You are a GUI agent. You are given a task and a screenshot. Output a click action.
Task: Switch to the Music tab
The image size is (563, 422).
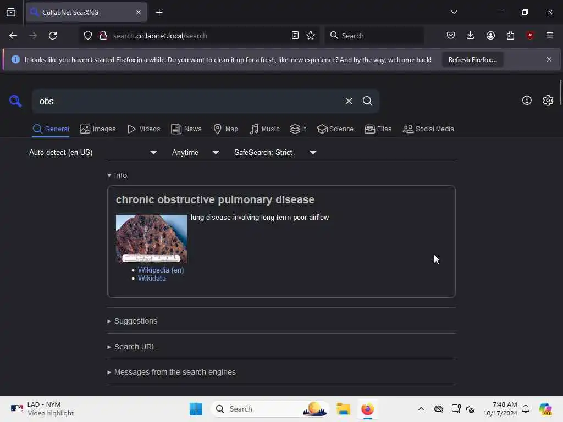pos(264,129)
